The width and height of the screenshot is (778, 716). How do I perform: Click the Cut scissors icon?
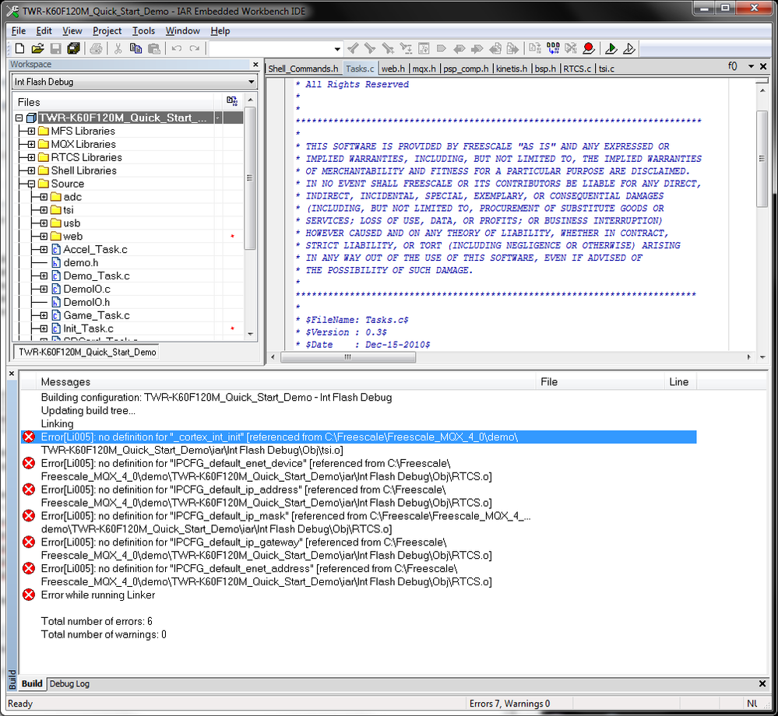pos(118,48)
